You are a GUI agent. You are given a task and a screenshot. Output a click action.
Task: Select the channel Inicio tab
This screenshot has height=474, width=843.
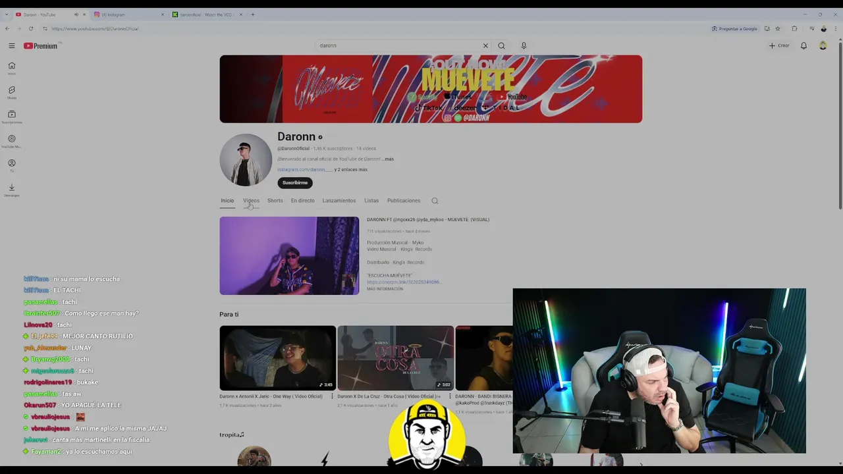[227, 201]
